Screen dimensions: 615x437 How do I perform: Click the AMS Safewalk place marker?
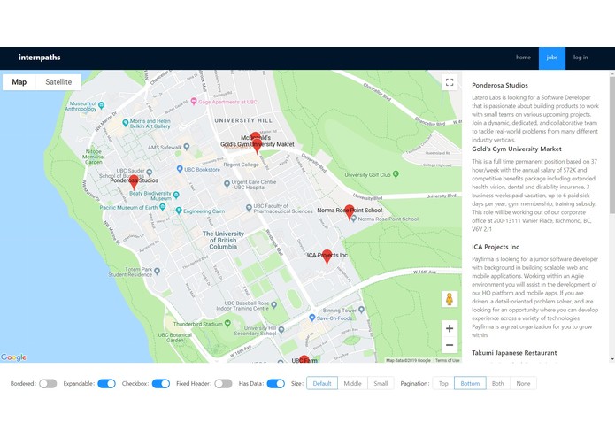click(187, 147)
